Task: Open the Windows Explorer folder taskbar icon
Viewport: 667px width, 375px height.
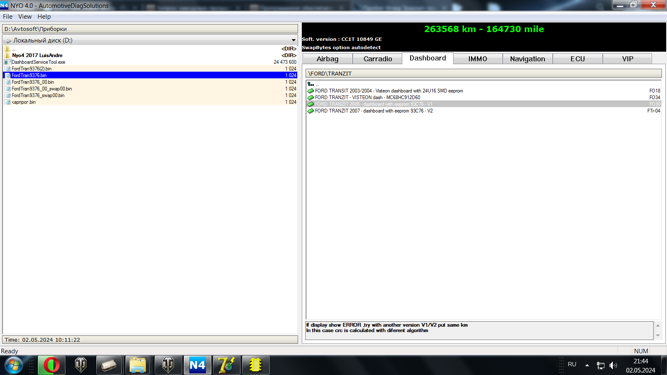Action: pos(138,365)
